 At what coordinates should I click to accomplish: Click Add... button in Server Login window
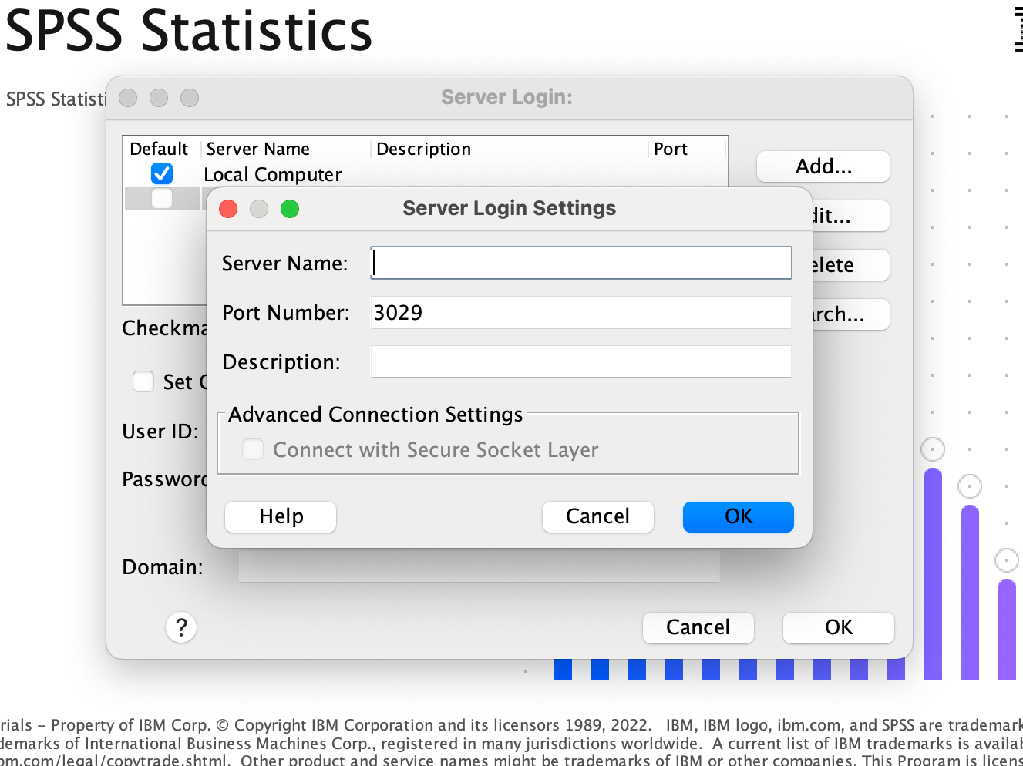tap(823, 166)
